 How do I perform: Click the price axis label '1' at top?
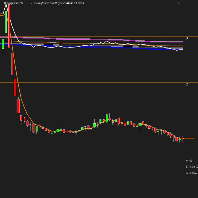179,3
